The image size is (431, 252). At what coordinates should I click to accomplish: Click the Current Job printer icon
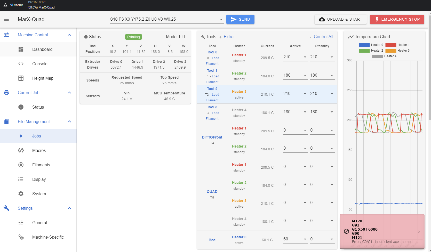pos(6,93)
